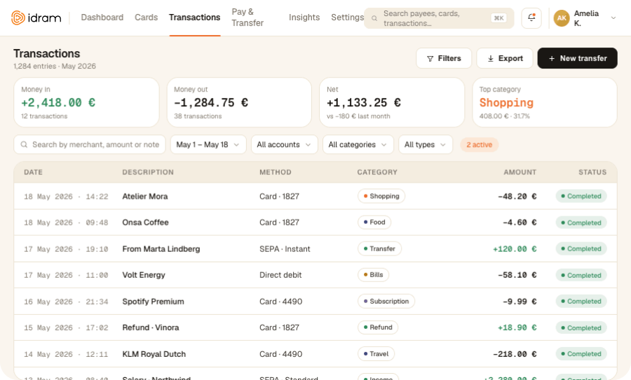Sort by the DATE column header

33,172
